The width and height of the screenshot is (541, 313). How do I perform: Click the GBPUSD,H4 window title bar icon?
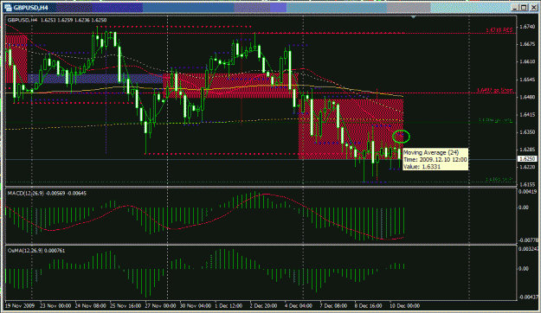coord(9,7)
